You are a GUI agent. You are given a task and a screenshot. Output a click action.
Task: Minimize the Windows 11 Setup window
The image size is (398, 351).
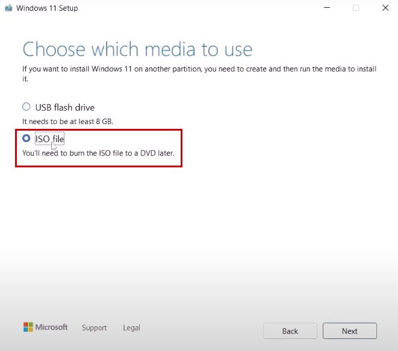click(x=327, y=8)
